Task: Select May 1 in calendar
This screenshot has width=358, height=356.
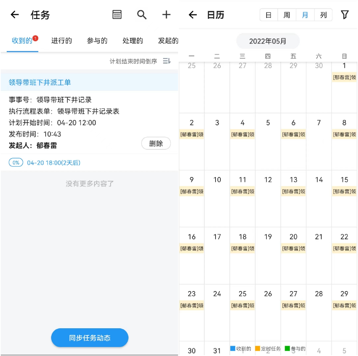Action: click(344, 66)
